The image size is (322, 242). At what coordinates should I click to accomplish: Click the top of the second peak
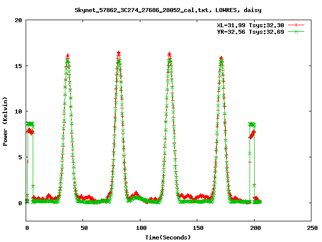[119, 53]
